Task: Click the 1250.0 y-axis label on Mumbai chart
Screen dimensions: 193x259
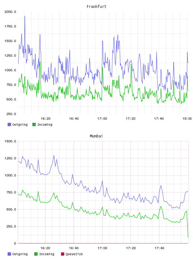Action: coord(10,158)
